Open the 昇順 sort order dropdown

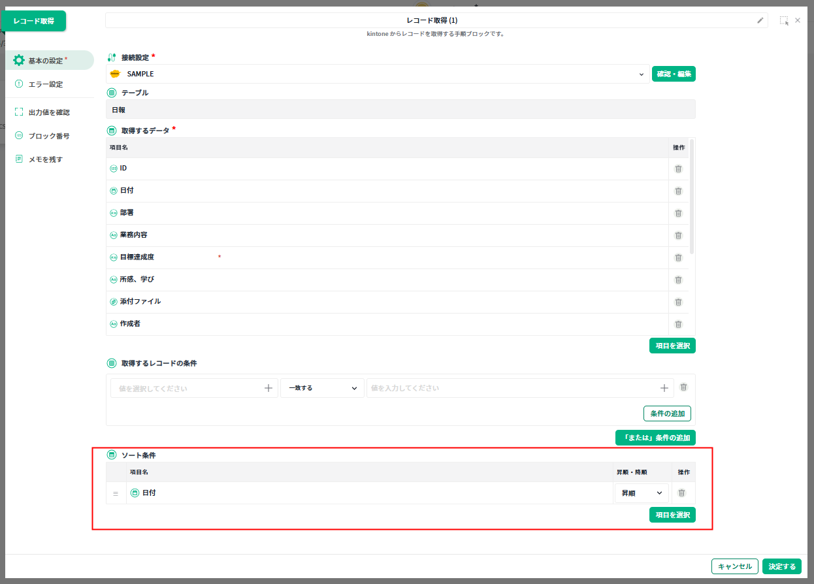coord(641,493)
